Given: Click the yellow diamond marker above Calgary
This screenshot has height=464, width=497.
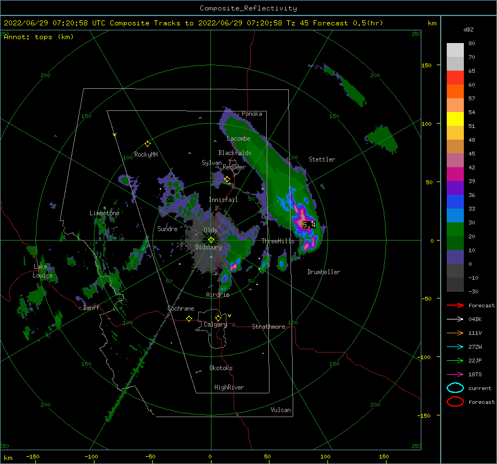Looking at the screenshot, I should pos(218,318).
